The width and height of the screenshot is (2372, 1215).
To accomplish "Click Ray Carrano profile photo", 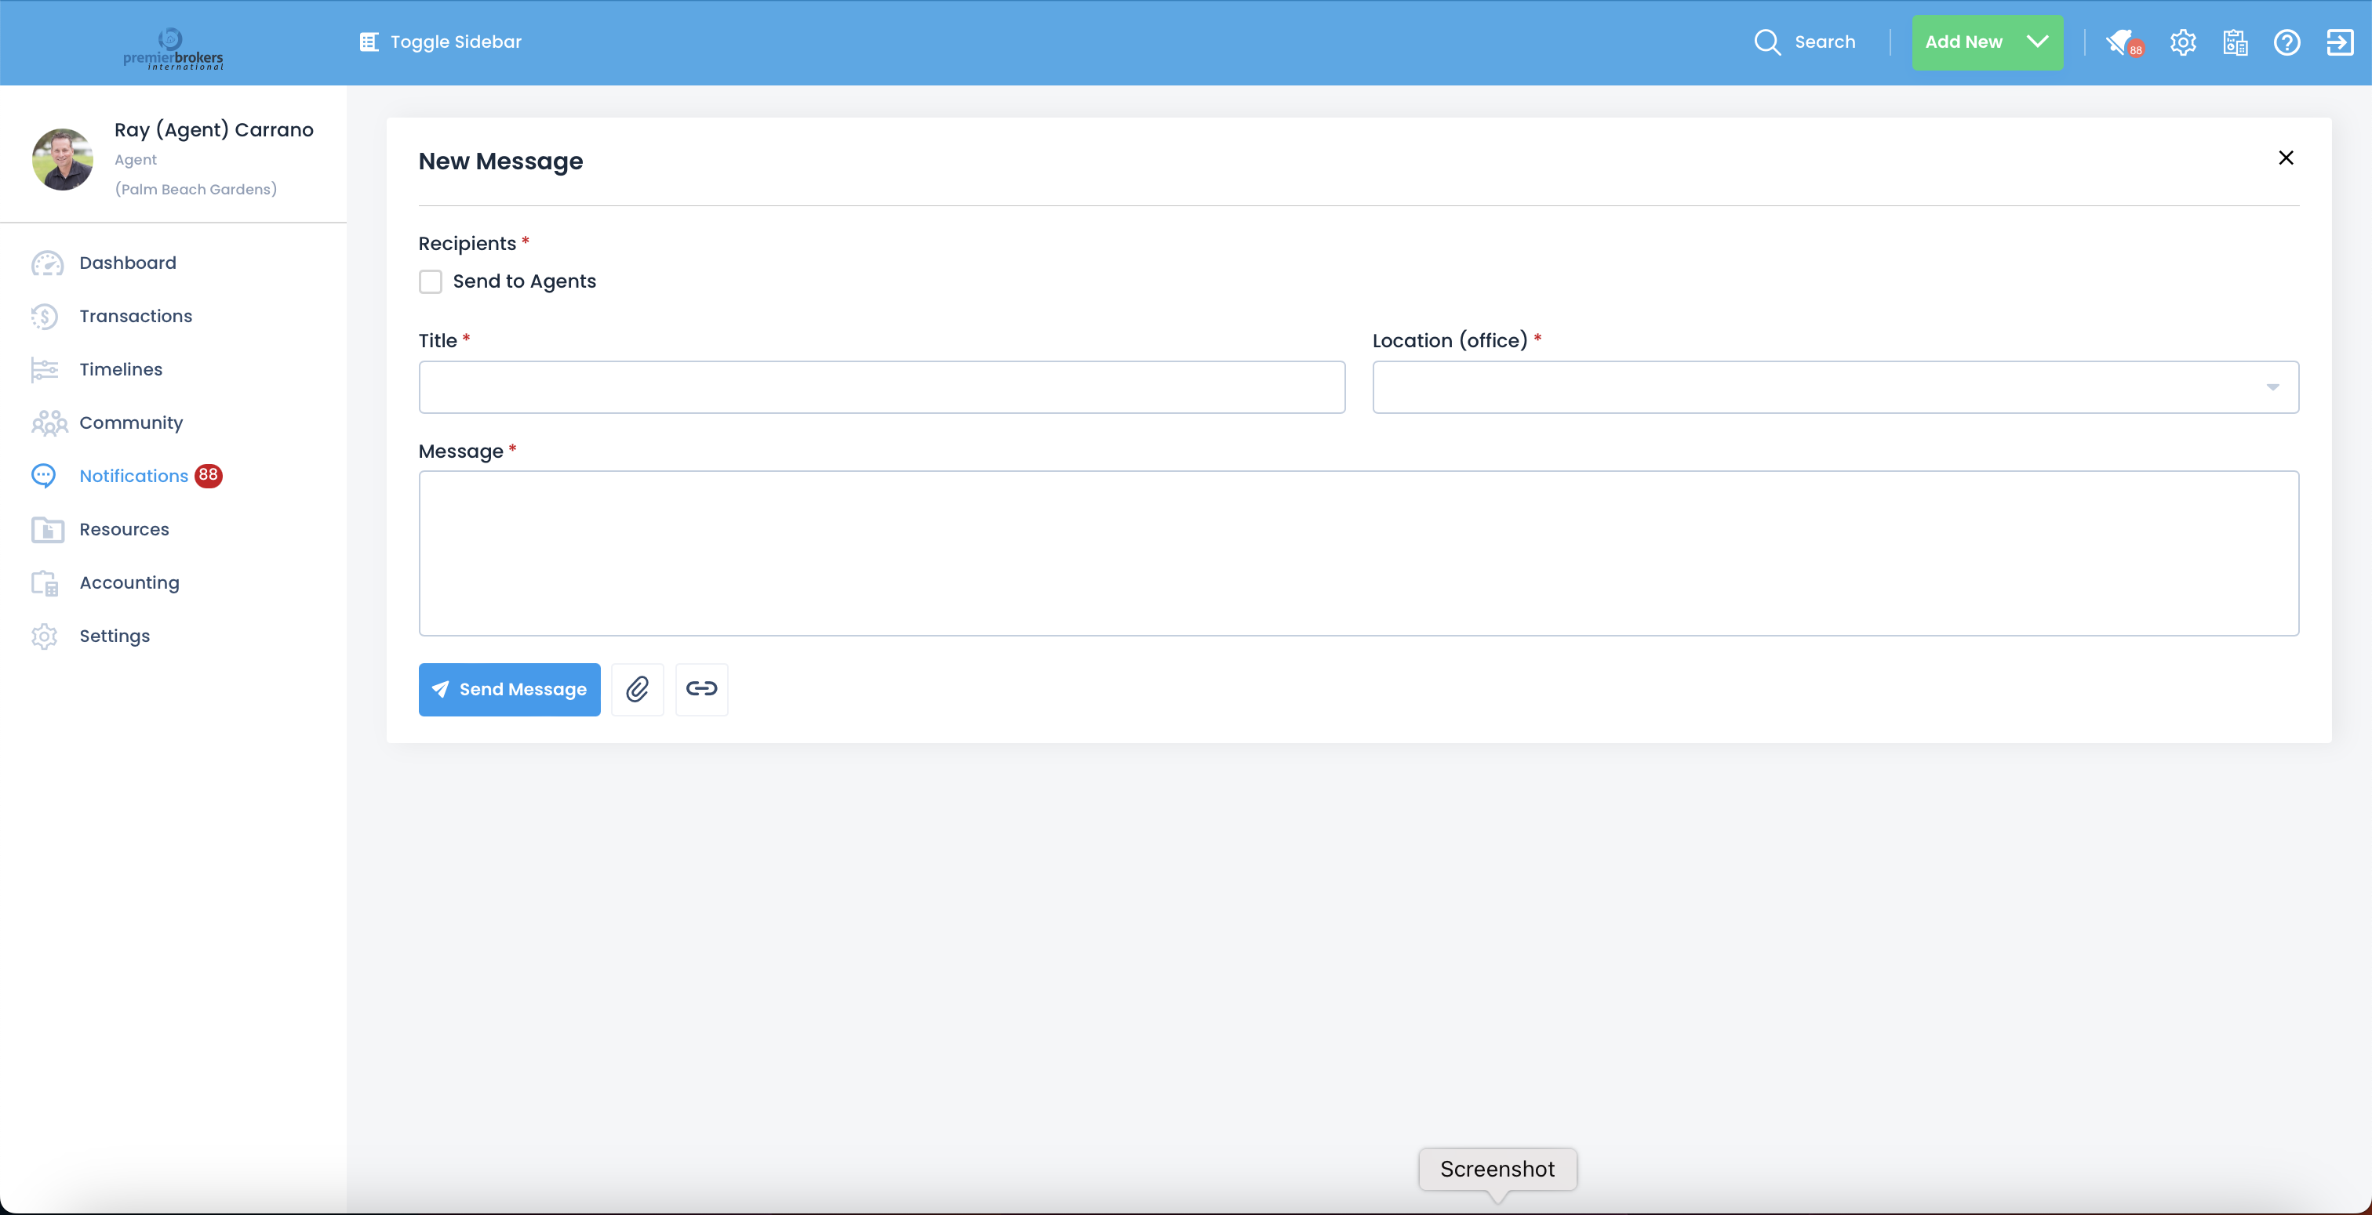I will (63, 159).
